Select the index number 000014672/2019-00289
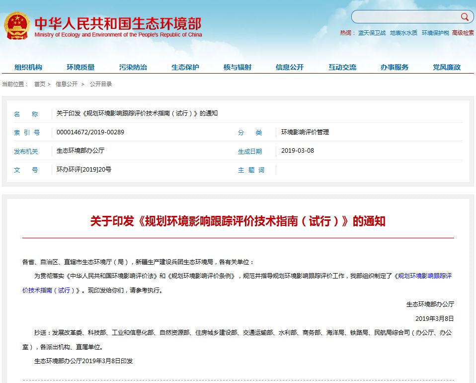The height and width of the screenshot is (383, 476). pos(90,132)
